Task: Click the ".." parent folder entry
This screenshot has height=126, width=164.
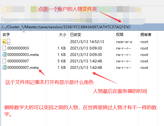Action: point(9,42)
